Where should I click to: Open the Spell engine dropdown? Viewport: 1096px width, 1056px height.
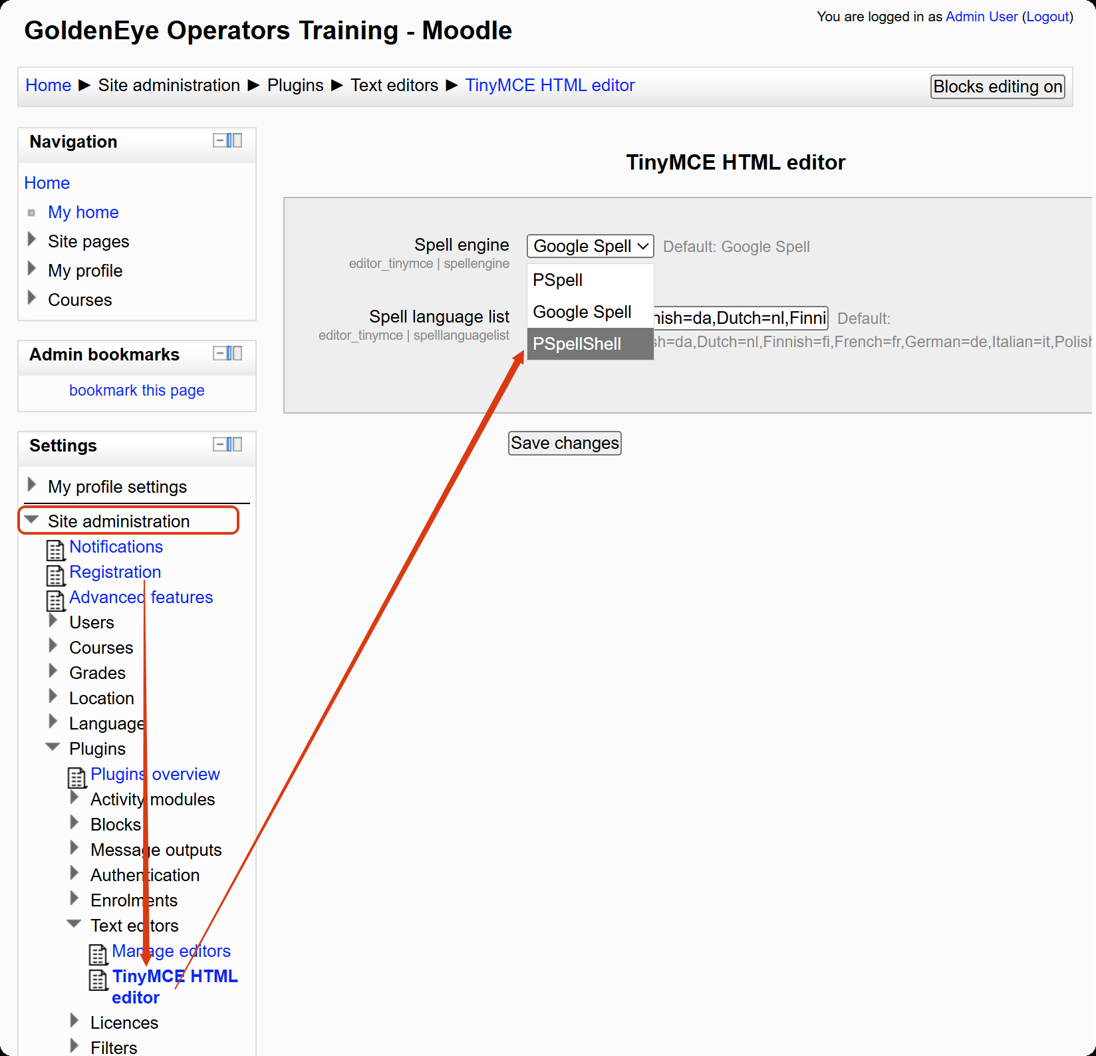click(x=590, y=246)
